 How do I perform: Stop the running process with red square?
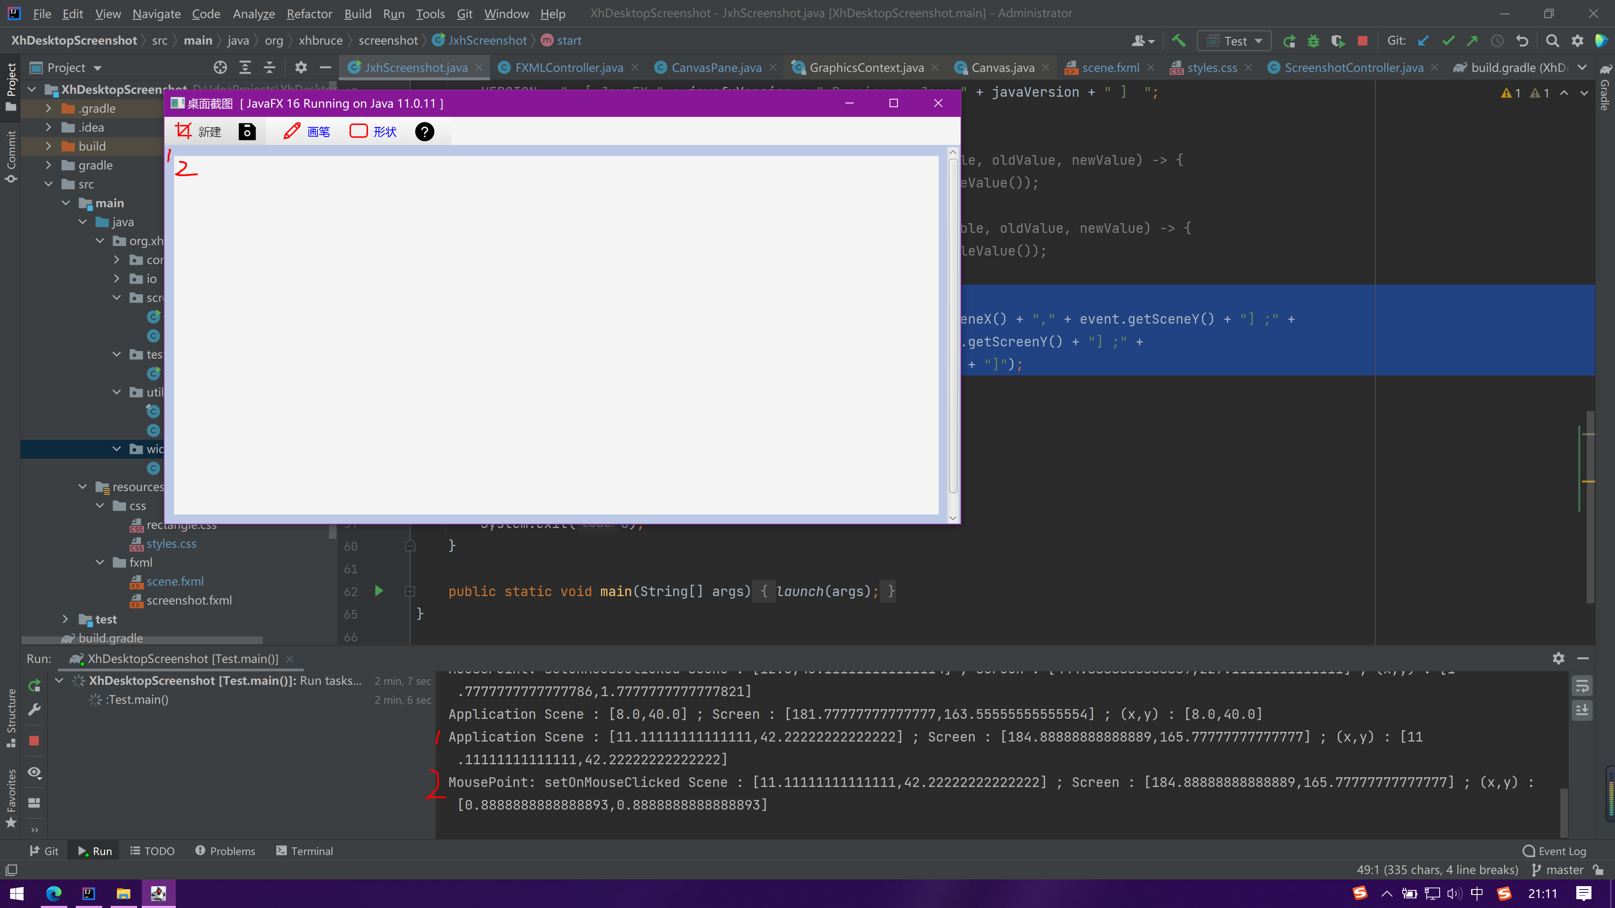pos(1362,41)
